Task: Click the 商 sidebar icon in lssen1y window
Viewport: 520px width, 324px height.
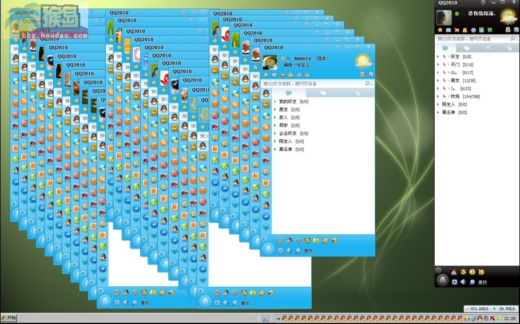Action: coord(266,149)
